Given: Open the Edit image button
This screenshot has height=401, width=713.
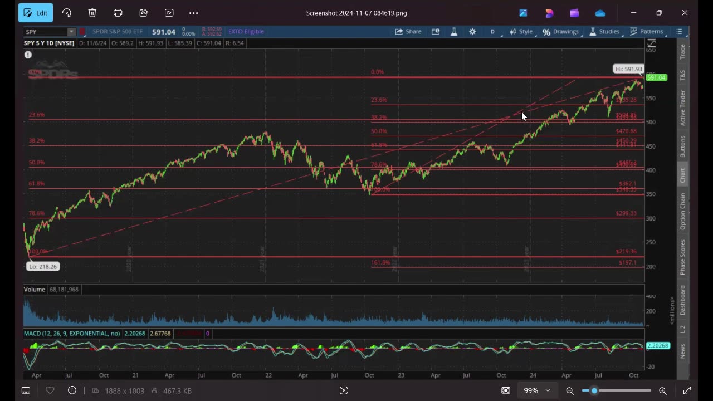Looking at the screenshot, I should coord(36,13).
